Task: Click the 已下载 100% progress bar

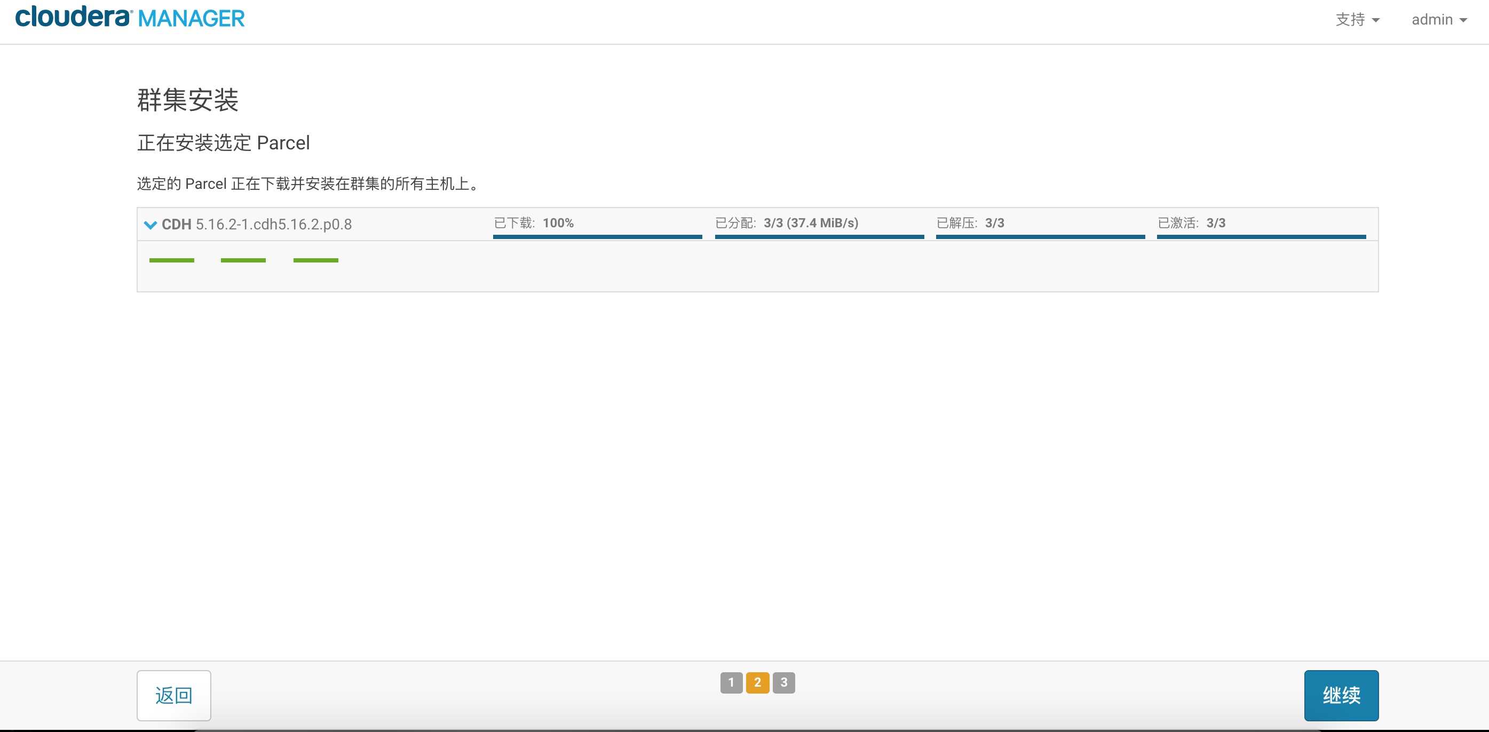Action: click(597, 236)
